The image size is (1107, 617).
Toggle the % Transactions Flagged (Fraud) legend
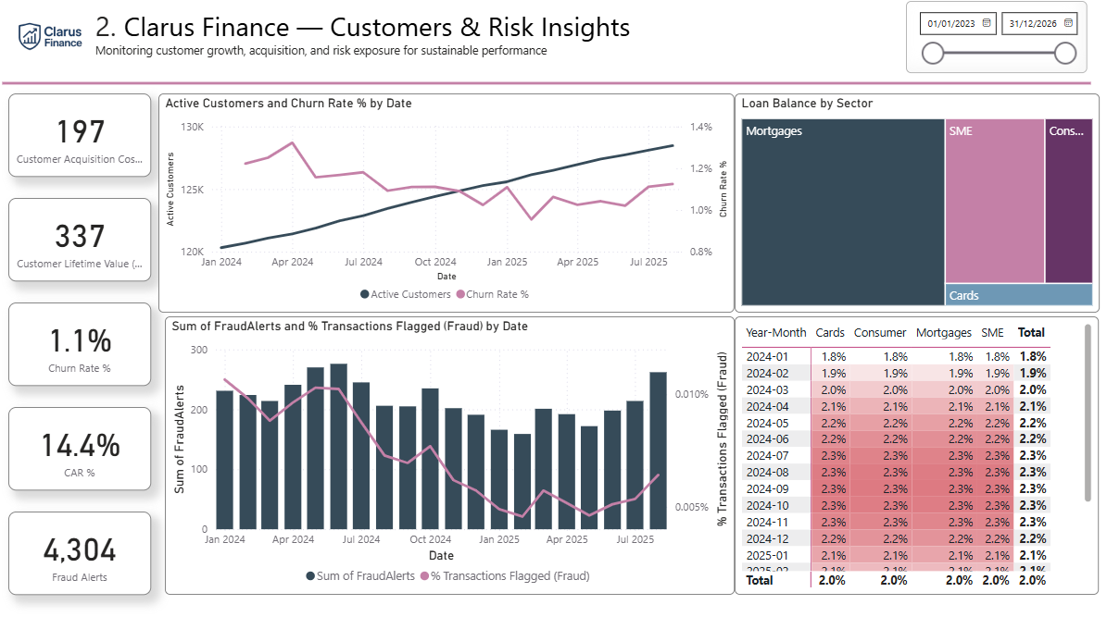click(510, 575)
